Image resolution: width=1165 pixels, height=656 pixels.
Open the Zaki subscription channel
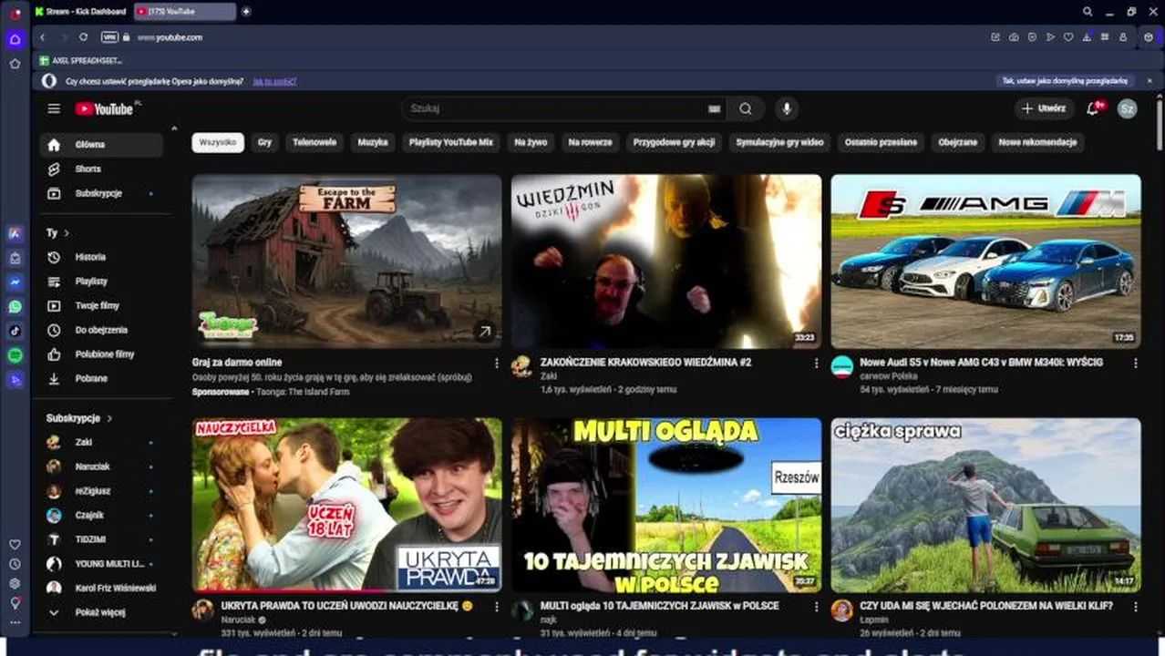pos(100,442)
